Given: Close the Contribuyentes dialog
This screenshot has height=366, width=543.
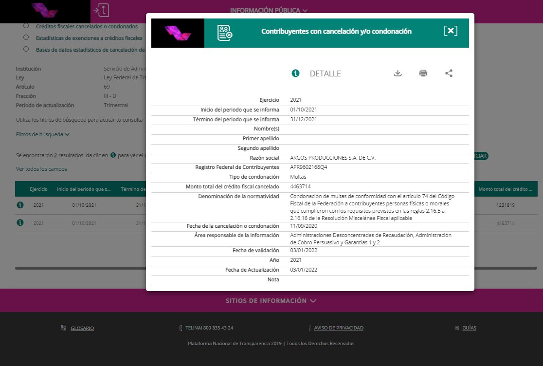Looking at the screenshot, I should [451, 31].
